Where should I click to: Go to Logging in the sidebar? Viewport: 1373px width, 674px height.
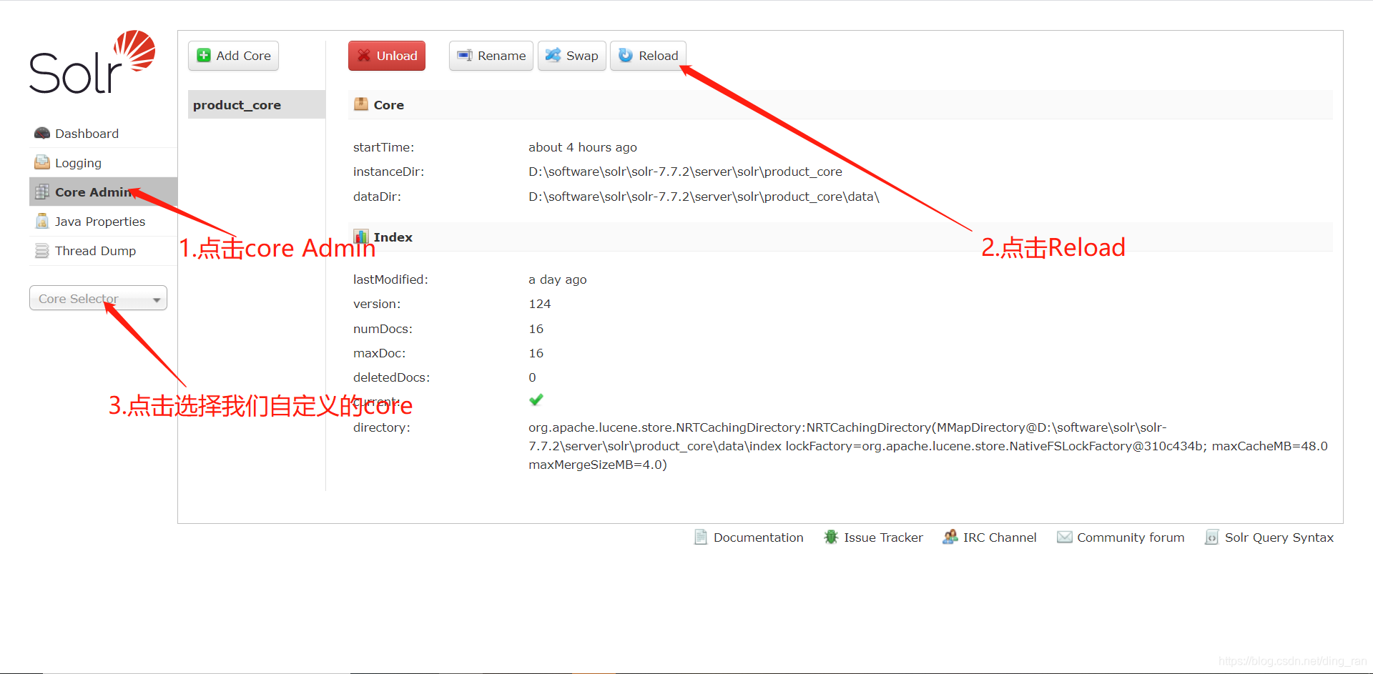pyautogui.click(x=103, y=163)
